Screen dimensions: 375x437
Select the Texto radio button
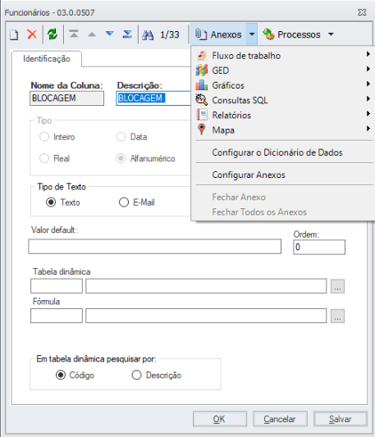51,202
